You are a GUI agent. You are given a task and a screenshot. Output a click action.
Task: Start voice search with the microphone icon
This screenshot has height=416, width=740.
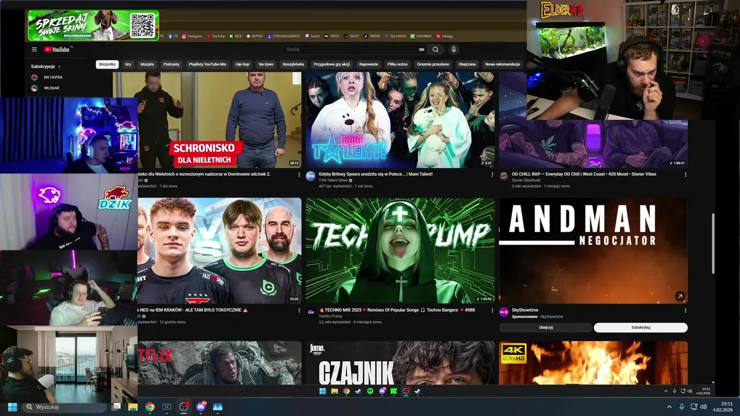(454, 50)
